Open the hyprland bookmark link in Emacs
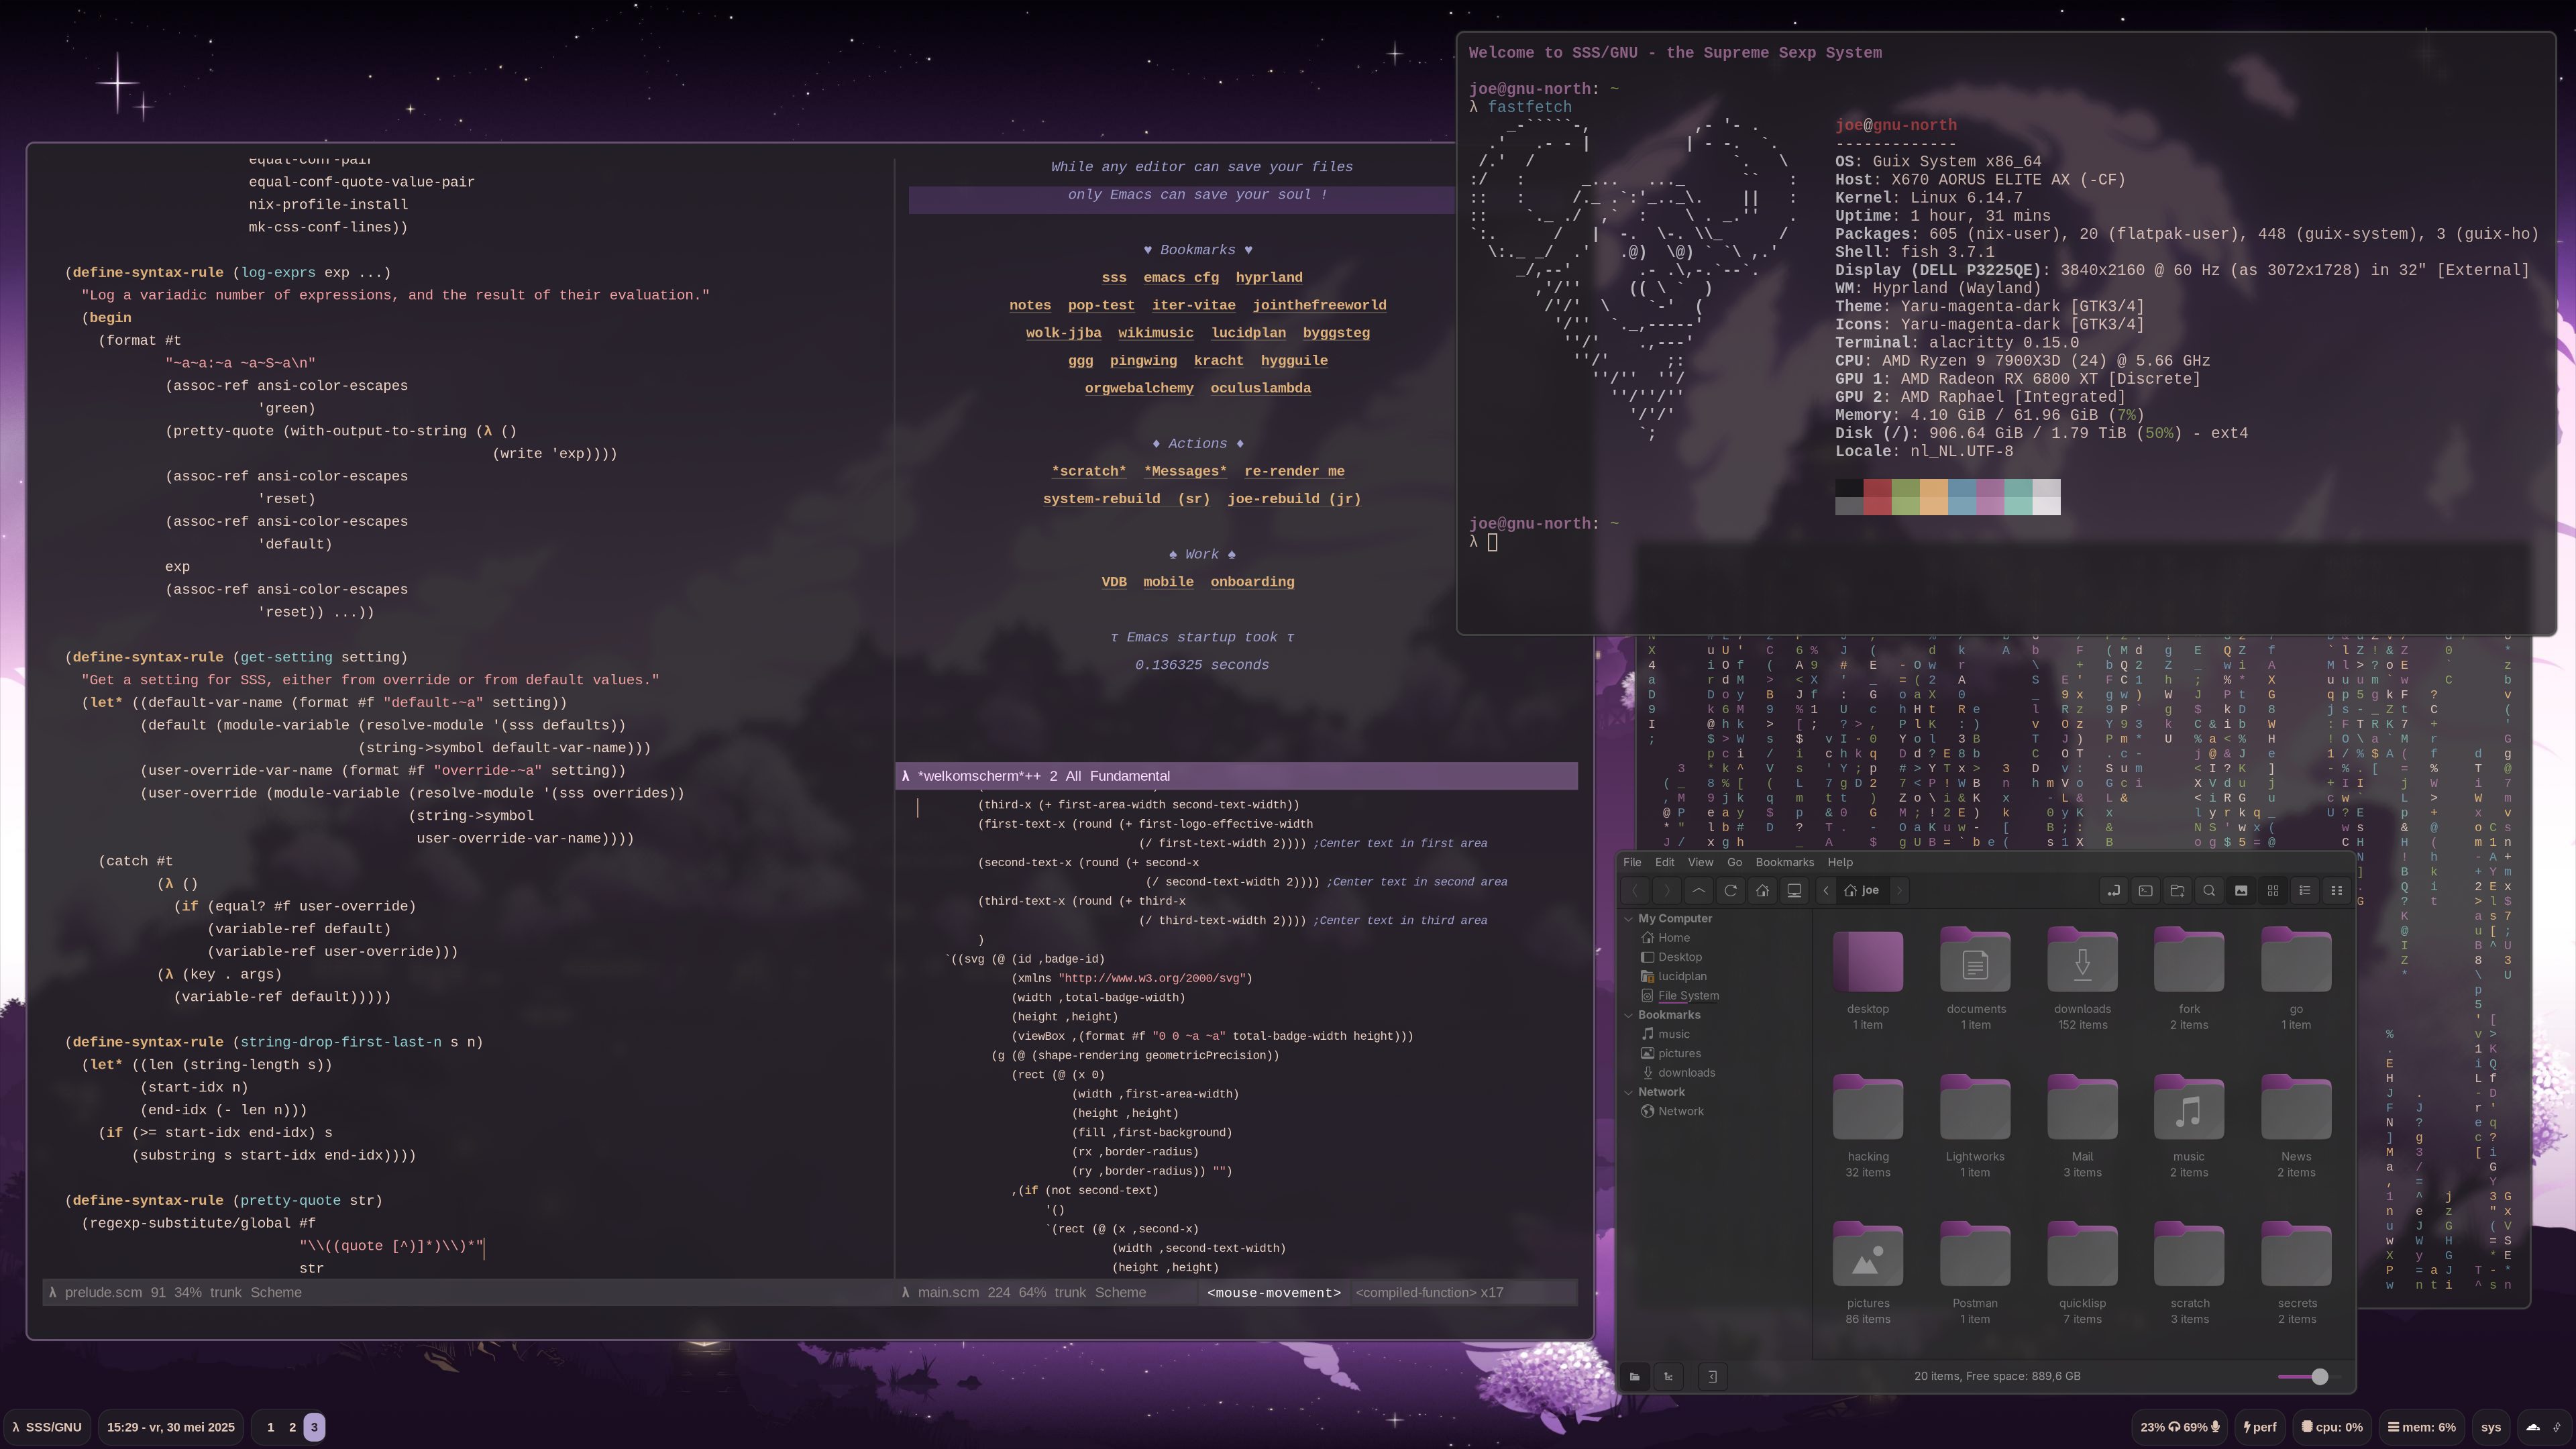 pos(1269,277)
